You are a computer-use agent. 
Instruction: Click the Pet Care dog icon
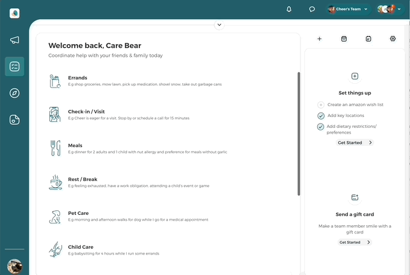click(55, 217)
